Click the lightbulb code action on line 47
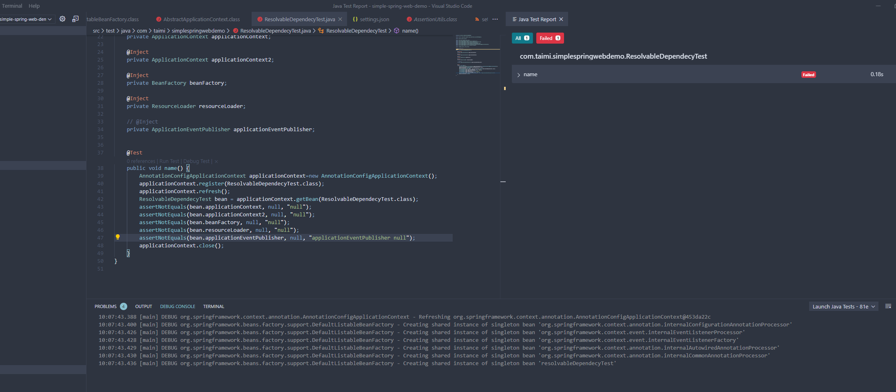 point(118,237)
